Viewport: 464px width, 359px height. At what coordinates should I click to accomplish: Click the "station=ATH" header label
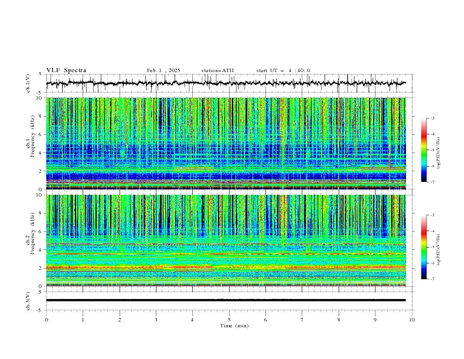click(217, 70)
